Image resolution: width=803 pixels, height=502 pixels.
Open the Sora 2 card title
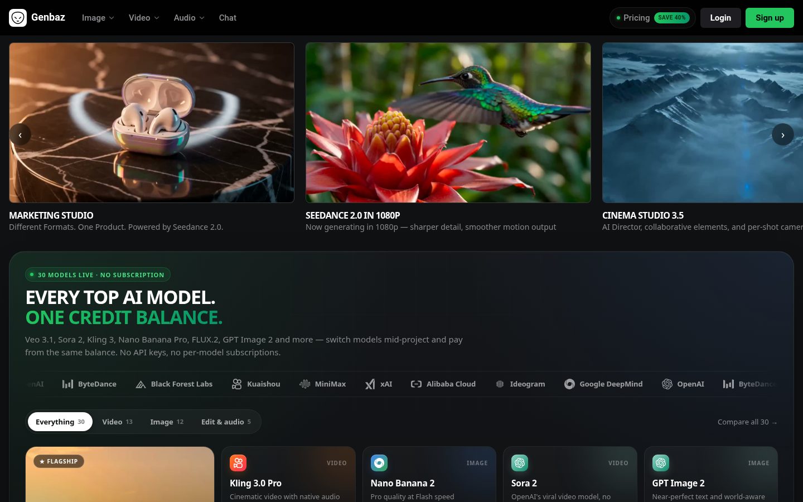click(524, 483)
